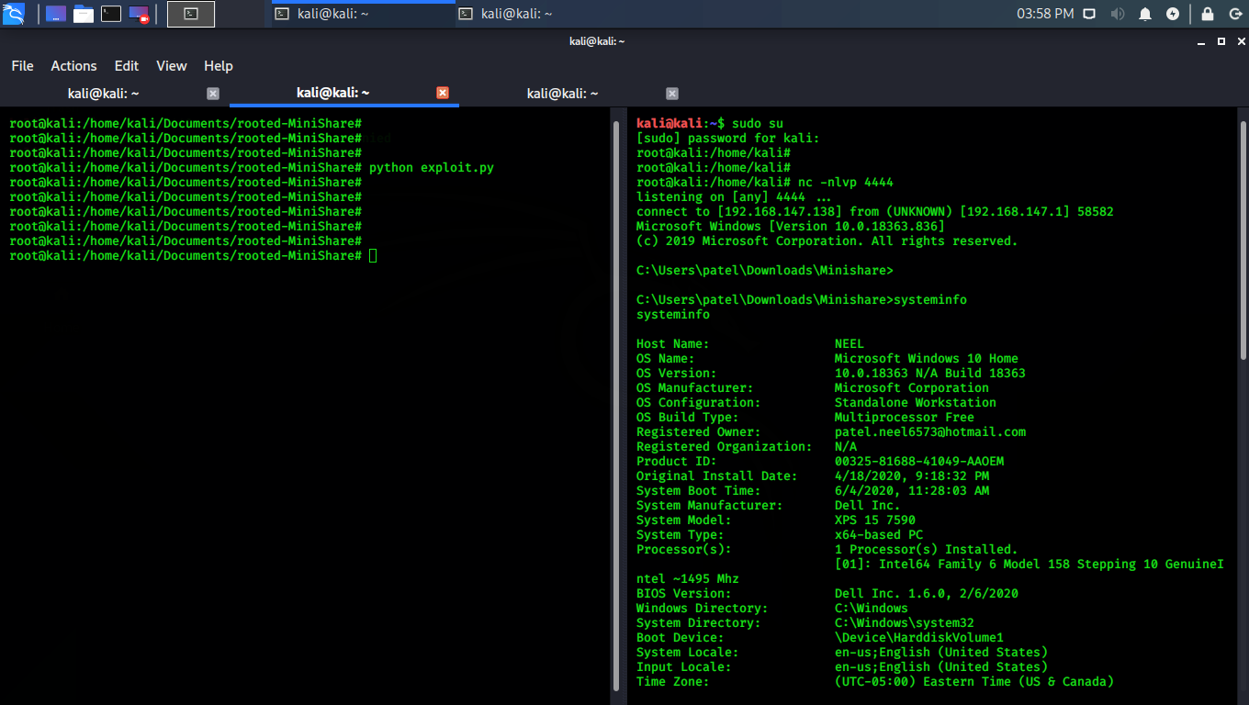
Task: Click 'ntel ~1495 Mhz' wrapped line
Action: 687,579
